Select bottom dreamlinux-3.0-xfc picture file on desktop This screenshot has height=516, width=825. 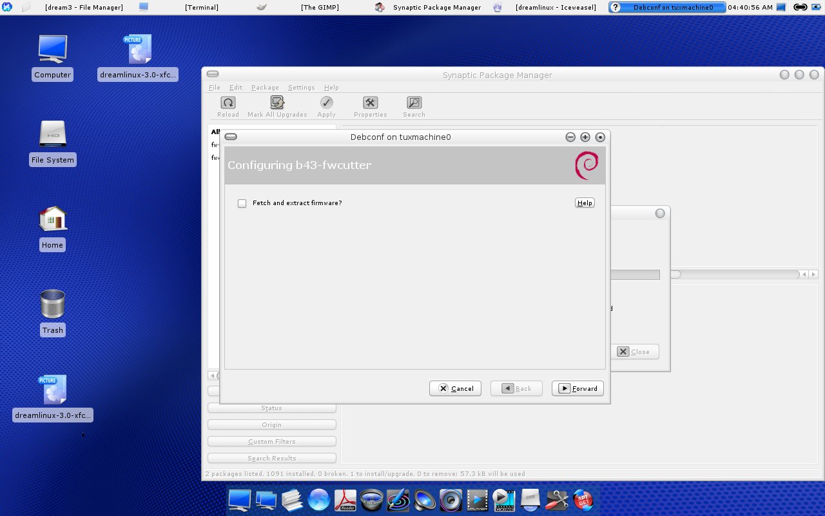[x=53, y=398]
